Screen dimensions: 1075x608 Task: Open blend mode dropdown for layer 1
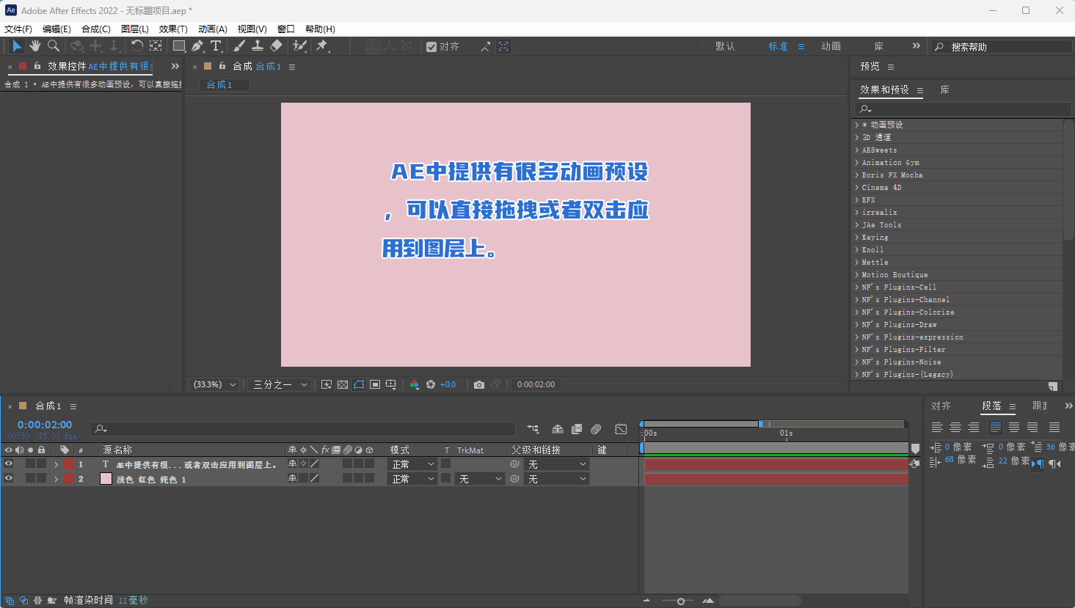click(x=412, y=464)
